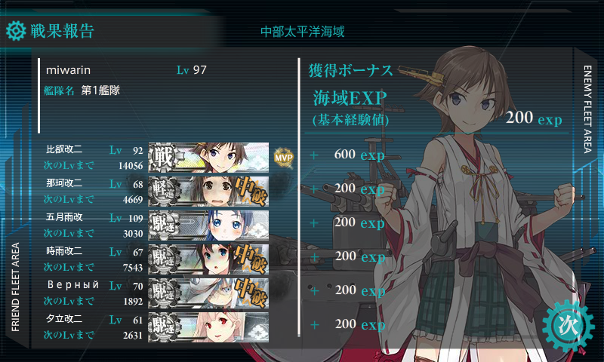Click the 中破 damage stamp on 時雨改二's banner
604x362 pixels.
[251, 259]
